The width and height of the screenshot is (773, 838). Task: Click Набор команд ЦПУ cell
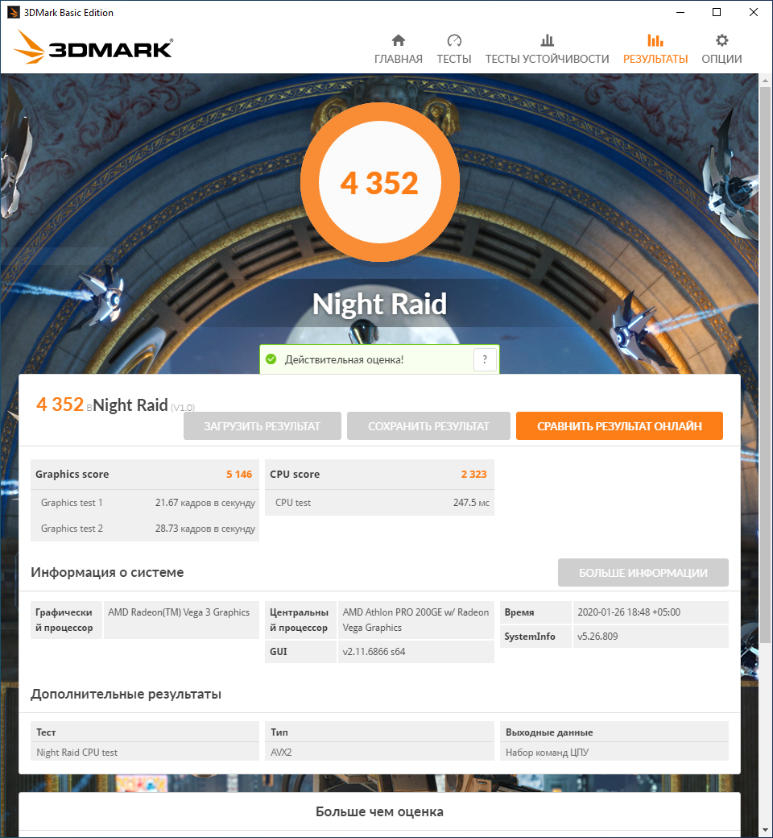coord(614,752)
